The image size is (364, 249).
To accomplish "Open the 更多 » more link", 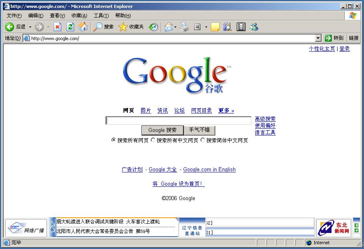I will [226, 111].
